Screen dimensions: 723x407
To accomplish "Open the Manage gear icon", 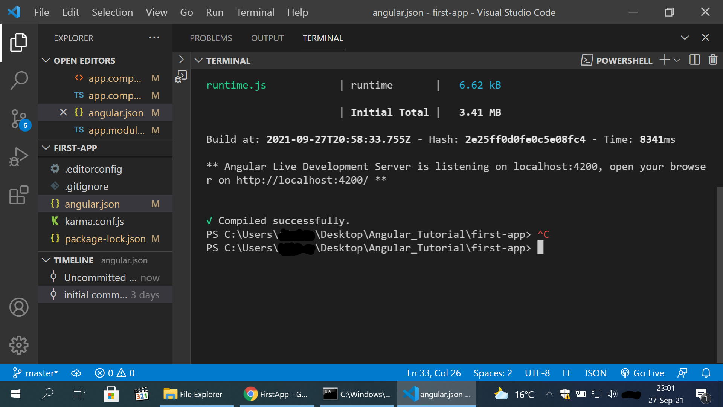I will click(19, 345).
